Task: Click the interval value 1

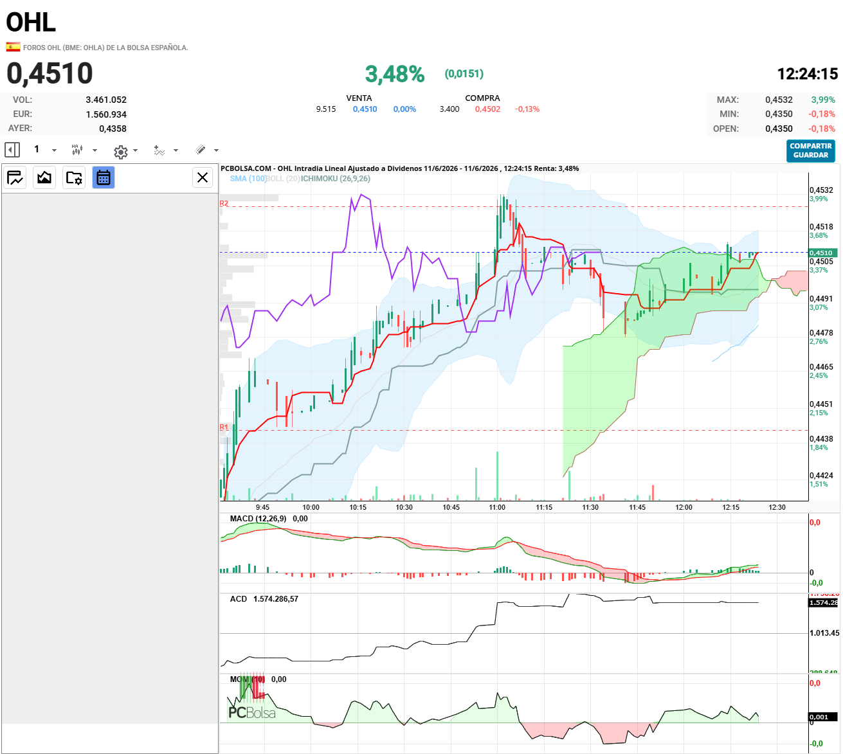Action: 37,149
